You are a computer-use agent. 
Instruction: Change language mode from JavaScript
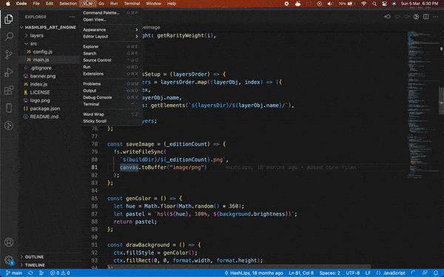pyautogui.click(x=394, y=273)
